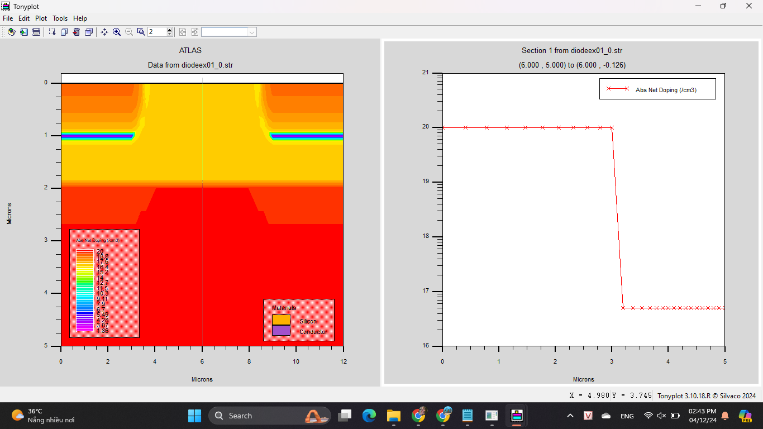
Task: Open the ENG language selector in the taskbar
Action: coord(627,416)
